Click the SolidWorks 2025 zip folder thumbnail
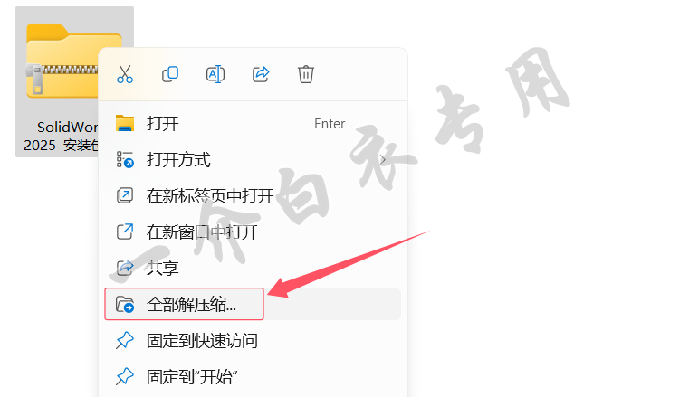The height and width of the screenshot is (397, 689). pyautogui.click(x=62, y=61)
